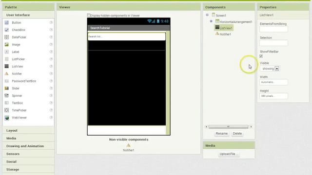The height and width of the screenshot is (175, 312).
Task: Click the Notifier1 non-visible component icon
Action: tap(128, 145)
